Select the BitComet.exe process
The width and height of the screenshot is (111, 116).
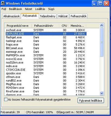pyautogui.click(x=46, y=48)
